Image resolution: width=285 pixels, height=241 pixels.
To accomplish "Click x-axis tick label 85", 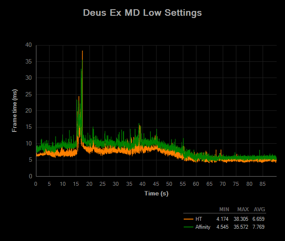I will [263, 184].
